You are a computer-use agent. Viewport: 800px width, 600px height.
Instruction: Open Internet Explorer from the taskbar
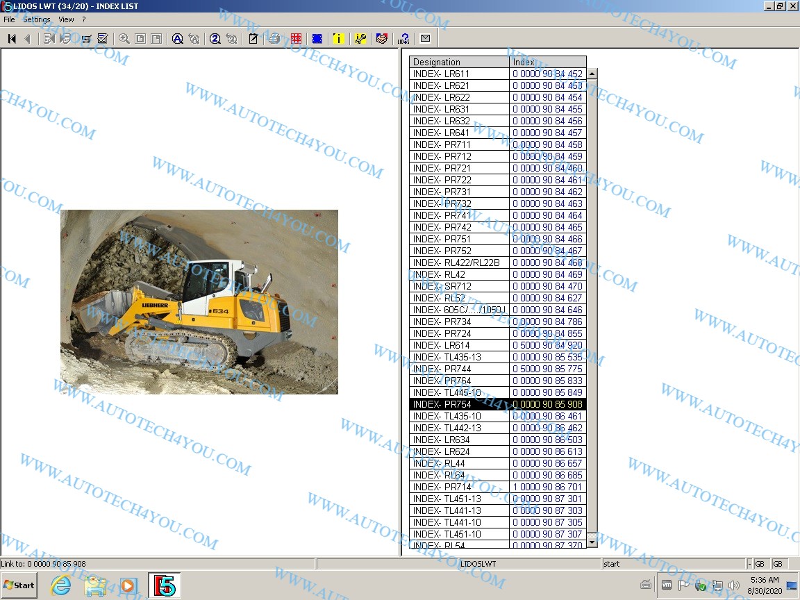pyautogui.click(x=61, y=585)
